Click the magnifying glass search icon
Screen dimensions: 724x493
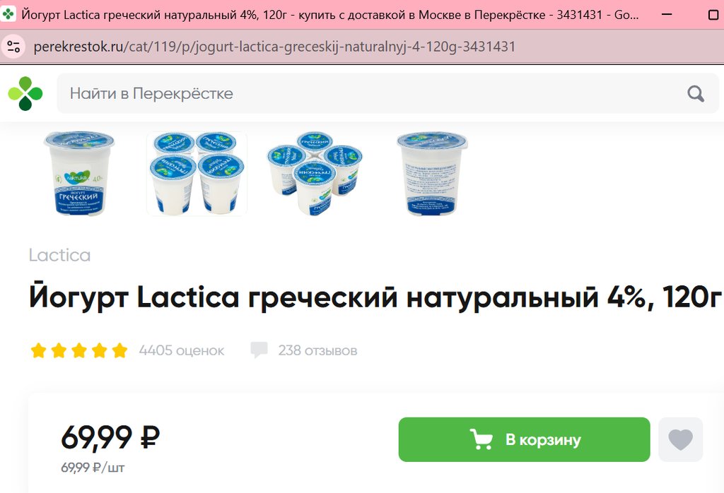pos(696,94)
